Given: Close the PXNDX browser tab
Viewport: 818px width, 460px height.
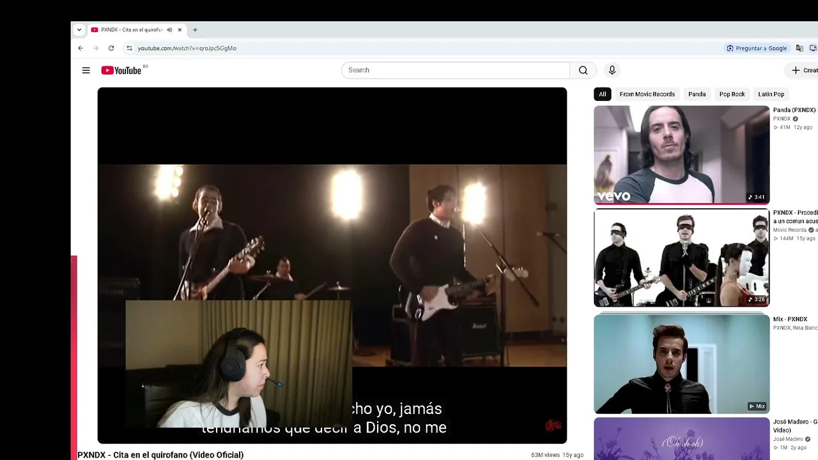Looking at the screenshot, I should click(180, 29).
